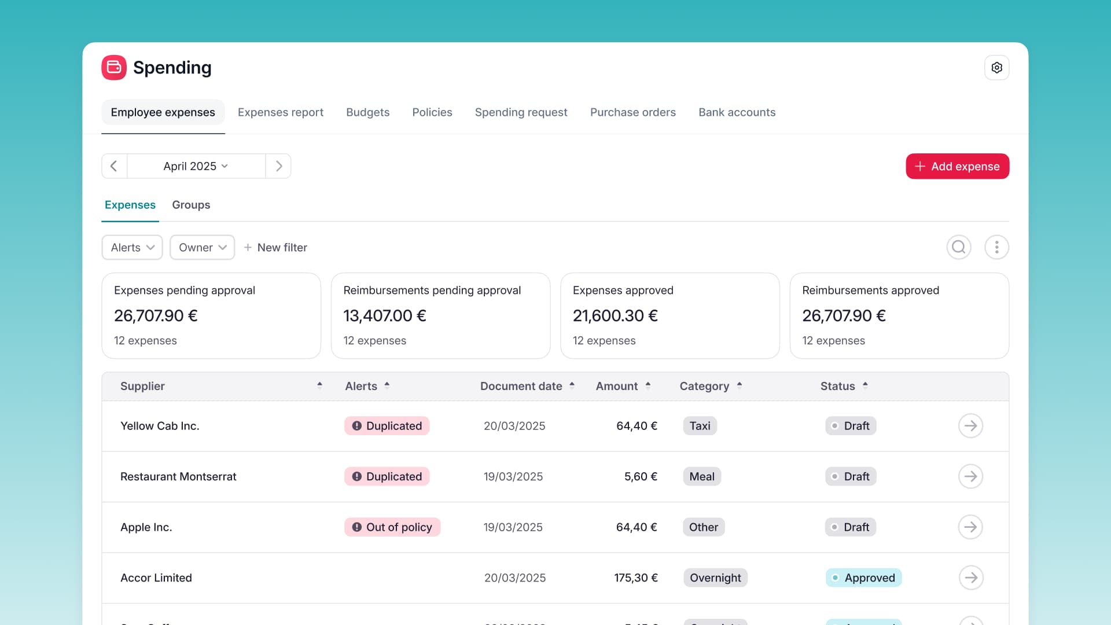Viewport: 1111px width, 625px height.
Task: Open Accor Limited expense via arrow icon
Action: [x=971, y=578]
